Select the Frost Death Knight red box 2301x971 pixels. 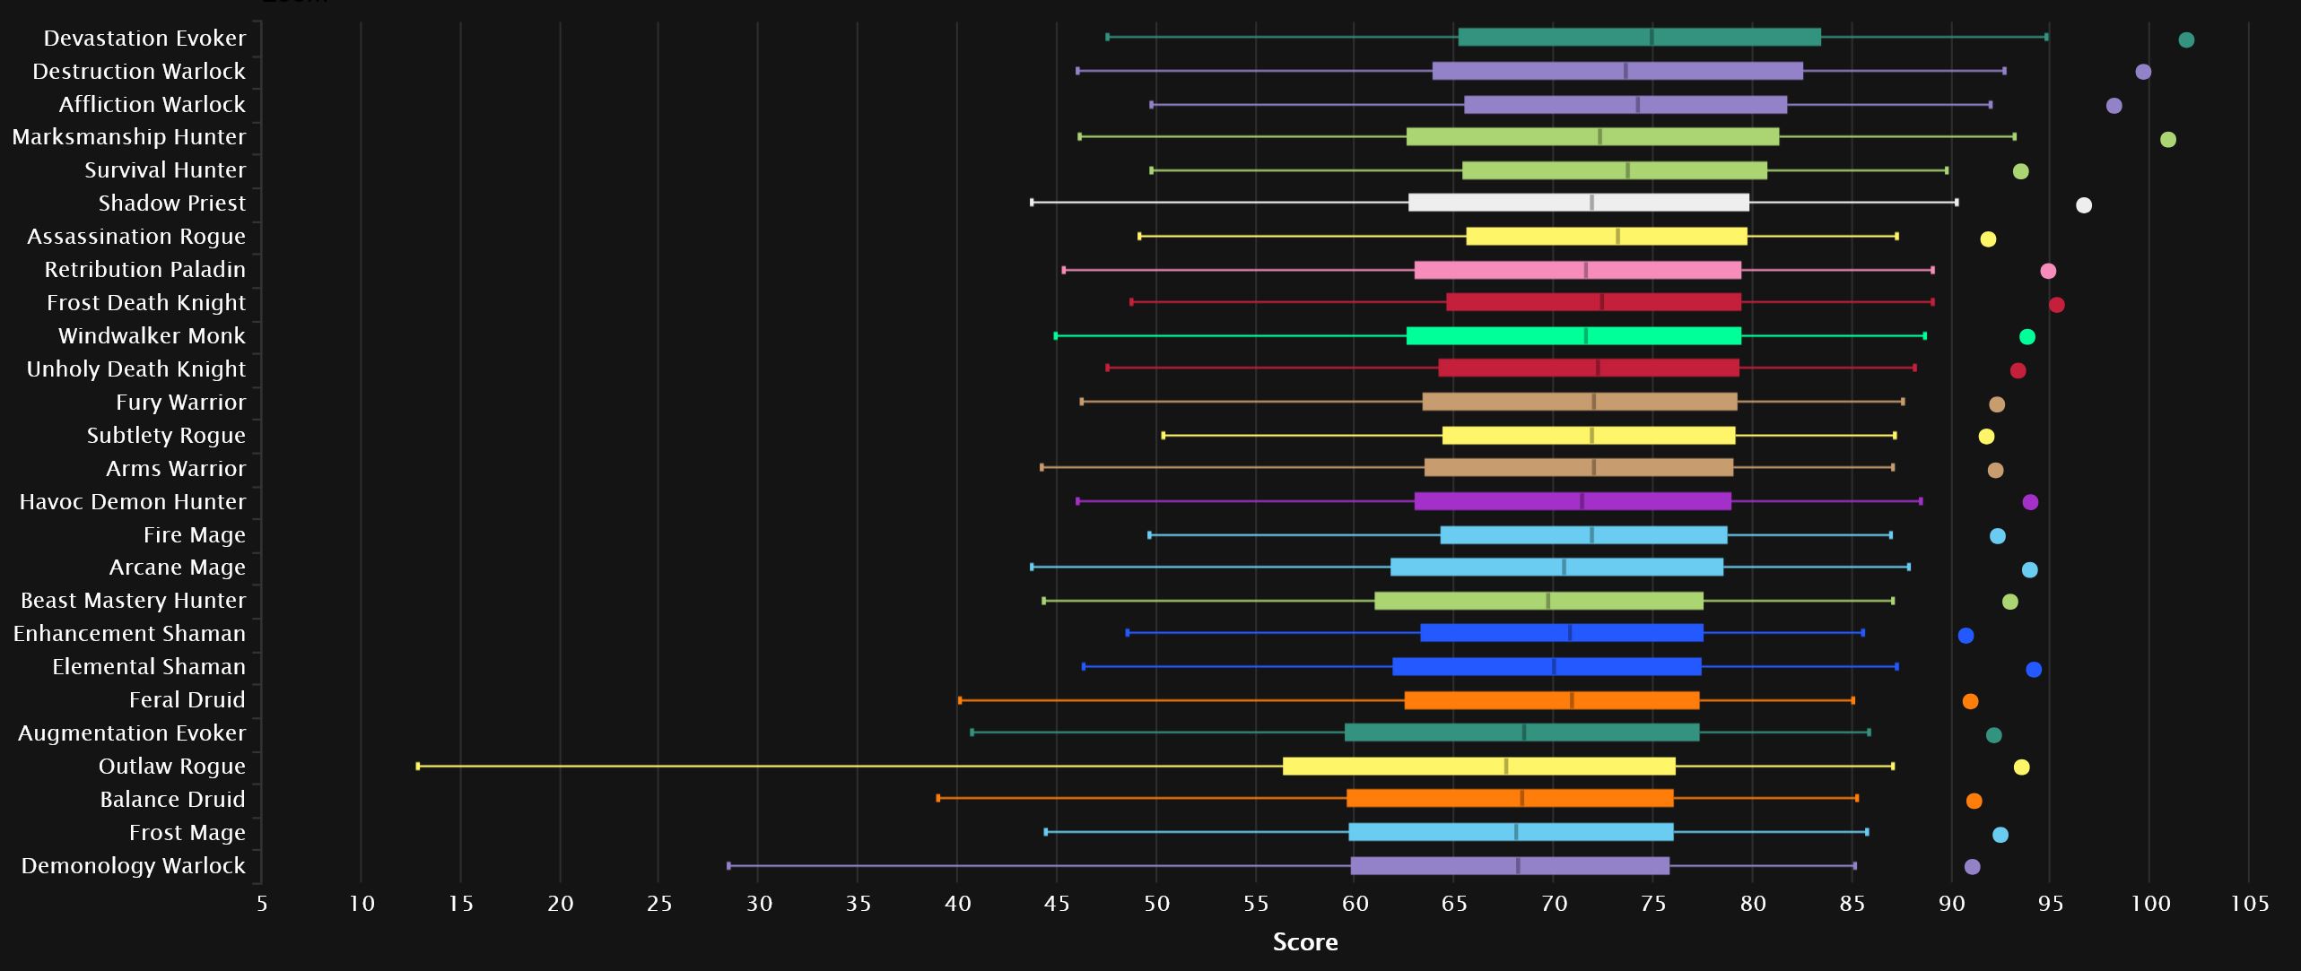tap(1593, 302)
